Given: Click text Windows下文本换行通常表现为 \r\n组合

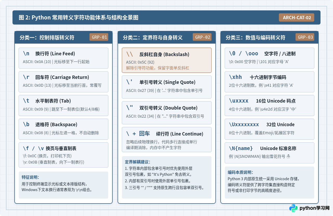Looking at the screenshot, I should point(57,190).
